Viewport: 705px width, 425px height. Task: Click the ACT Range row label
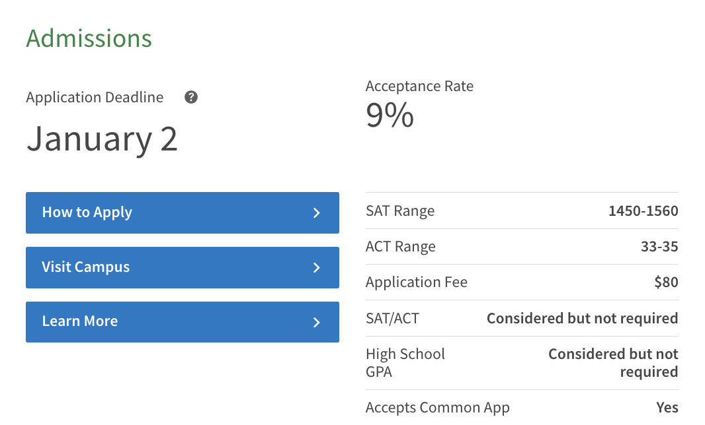401,246
